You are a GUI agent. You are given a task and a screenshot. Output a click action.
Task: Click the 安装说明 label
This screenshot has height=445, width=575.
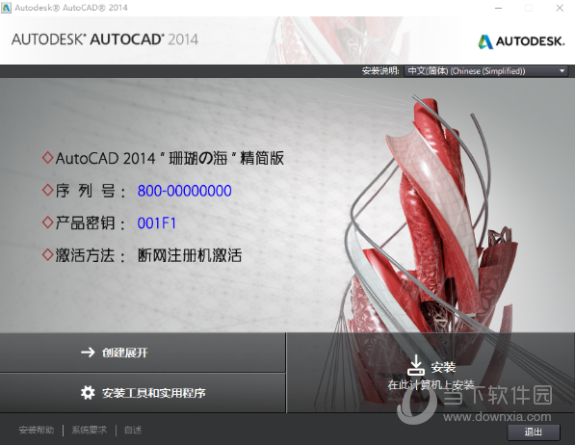click(380, 71)
